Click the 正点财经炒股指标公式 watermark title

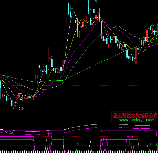point(135,115)
